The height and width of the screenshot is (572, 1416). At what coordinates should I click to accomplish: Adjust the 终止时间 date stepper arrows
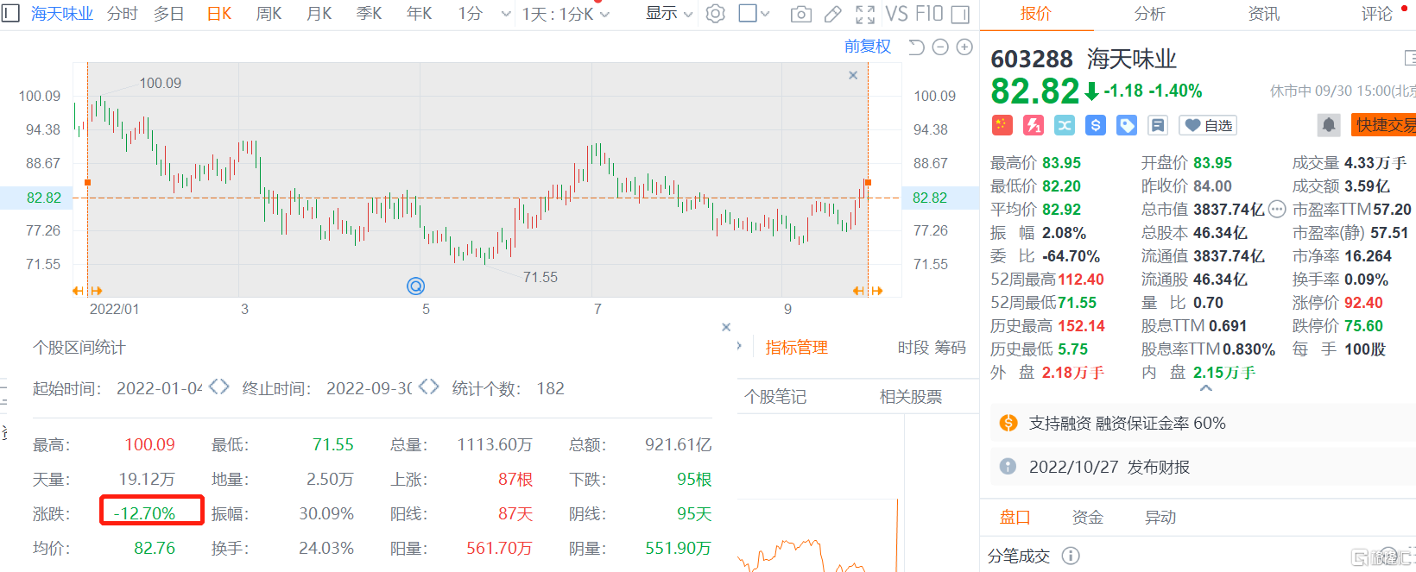coord(429,387)
